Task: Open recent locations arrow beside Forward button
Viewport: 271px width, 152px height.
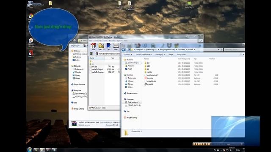Action: 130,50
